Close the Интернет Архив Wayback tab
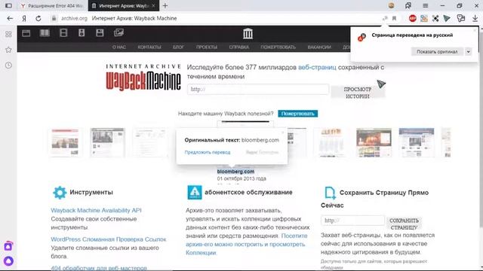483x271 pixels. (x=153, y=6)
